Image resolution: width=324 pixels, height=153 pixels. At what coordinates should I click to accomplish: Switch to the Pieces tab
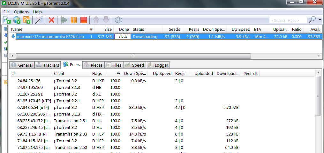pyautogui.click(x=93, y=65)
